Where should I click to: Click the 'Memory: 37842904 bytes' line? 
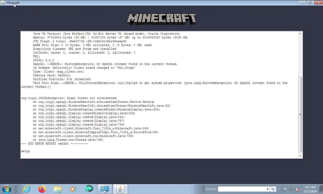[111, 37]
